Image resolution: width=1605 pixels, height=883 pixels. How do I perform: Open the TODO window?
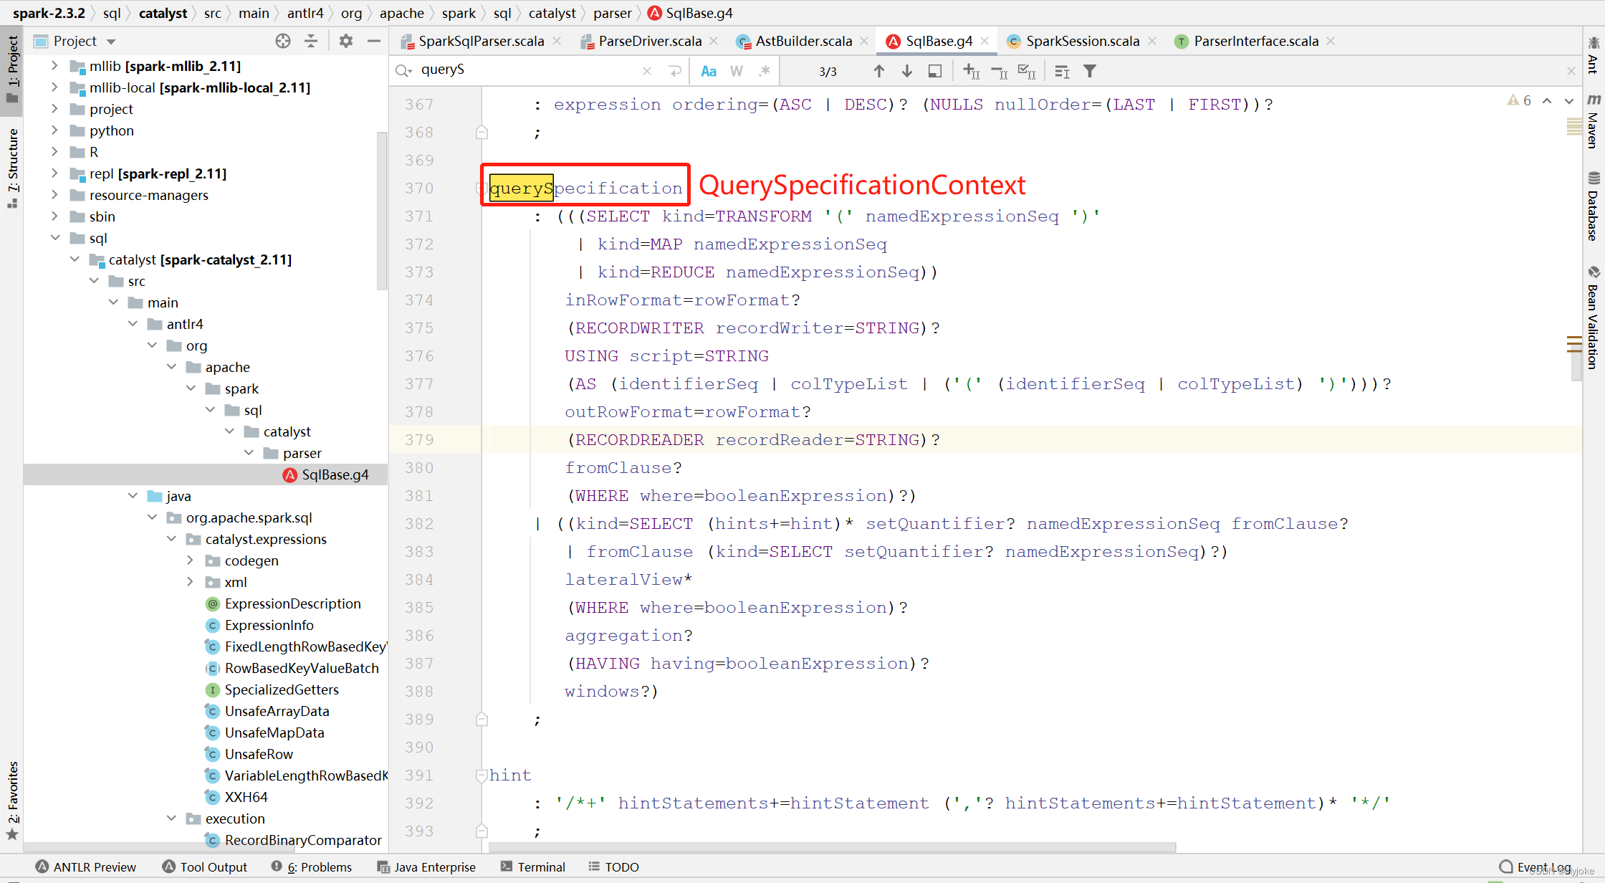point(613,867)
